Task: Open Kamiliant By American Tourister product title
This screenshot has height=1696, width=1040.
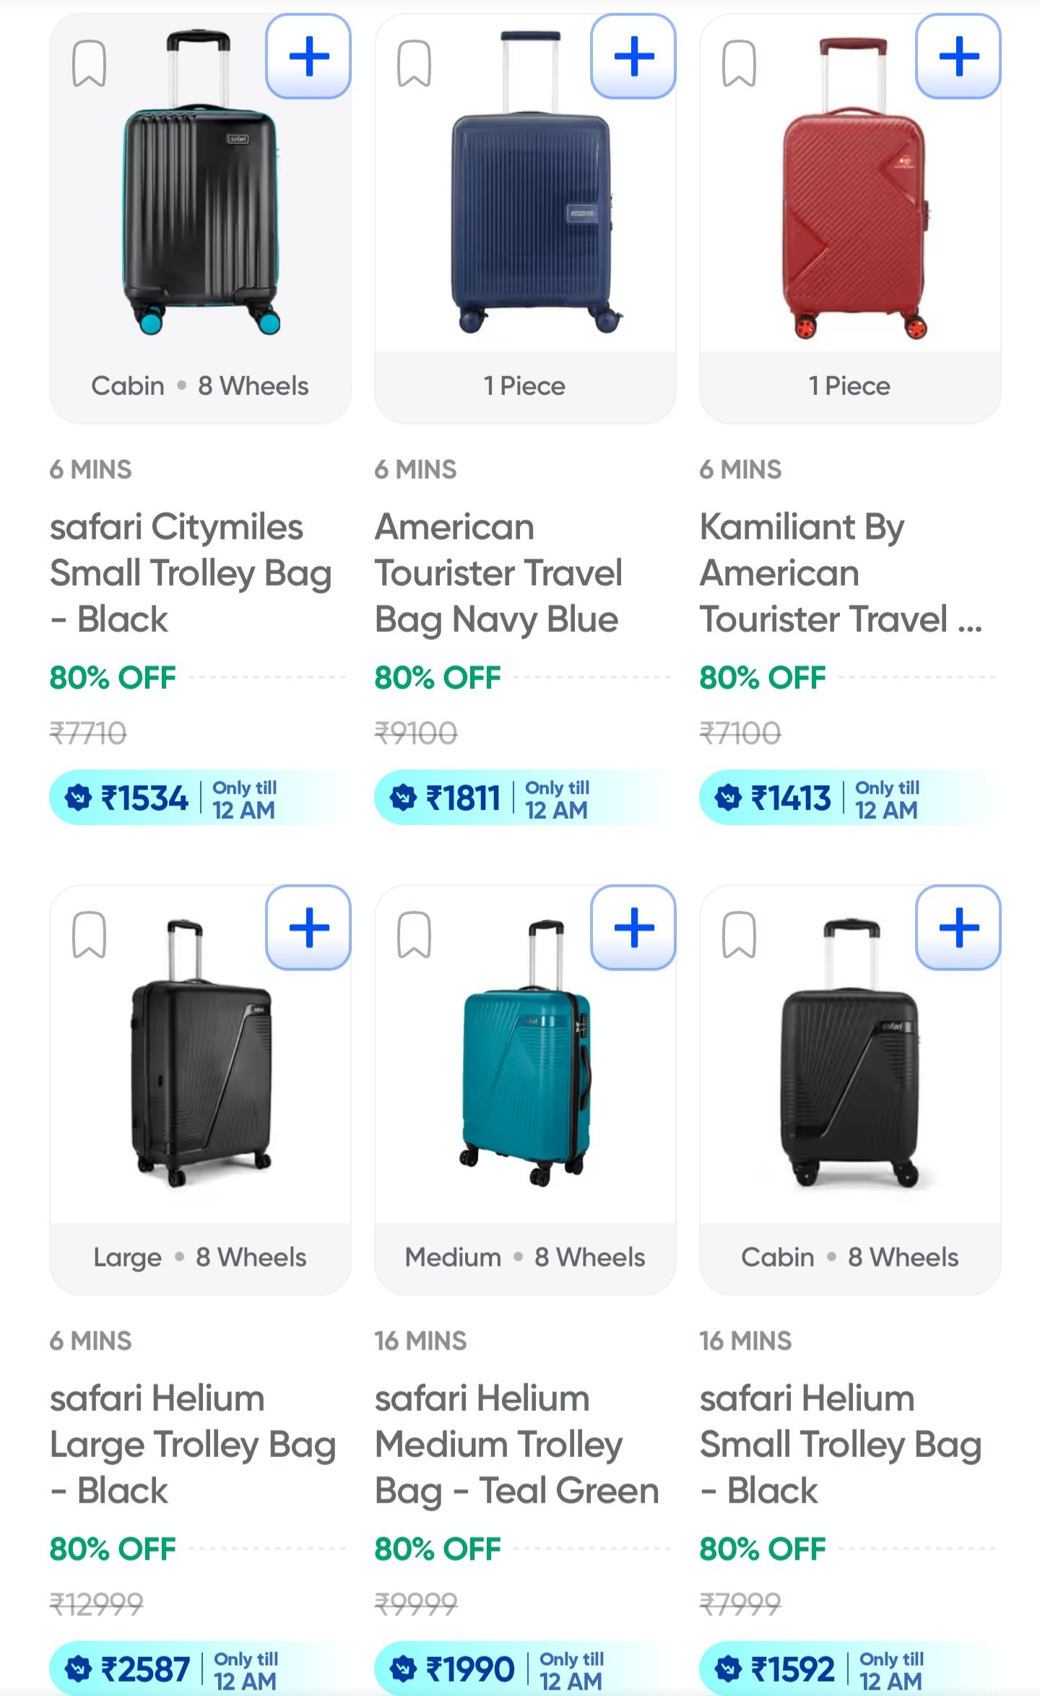Action: [x=823, y=573]
